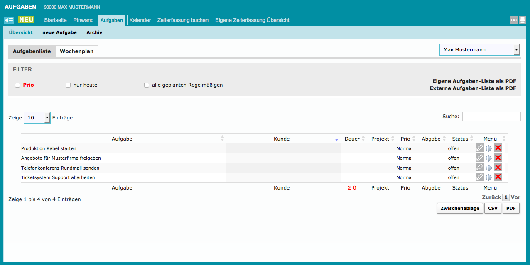Toggle 'alle geplanten Regelmäßigen' checkbox
The image size is (530, 265).
[x=147, y=85]
